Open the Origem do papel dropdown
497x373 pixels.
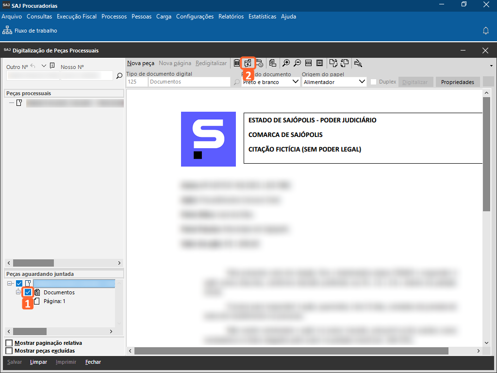362,82
